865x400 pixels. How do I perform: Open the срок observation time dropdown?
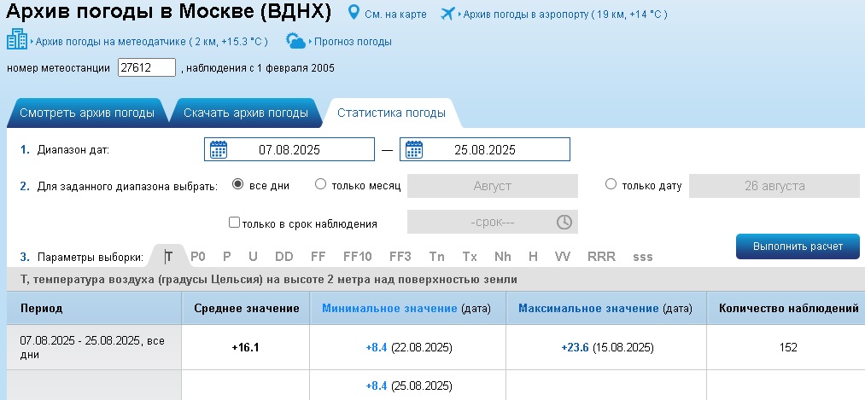pos(492,222)
